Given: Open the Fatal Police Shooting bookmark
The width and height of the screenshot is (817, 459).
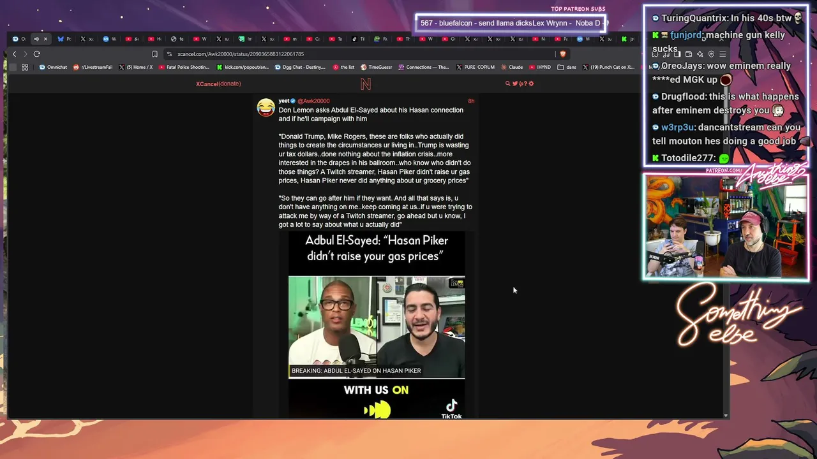Looking at the screenshot, I should pos(184,67).
